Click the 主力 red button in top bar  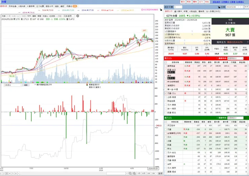click(x=201, y=2)
